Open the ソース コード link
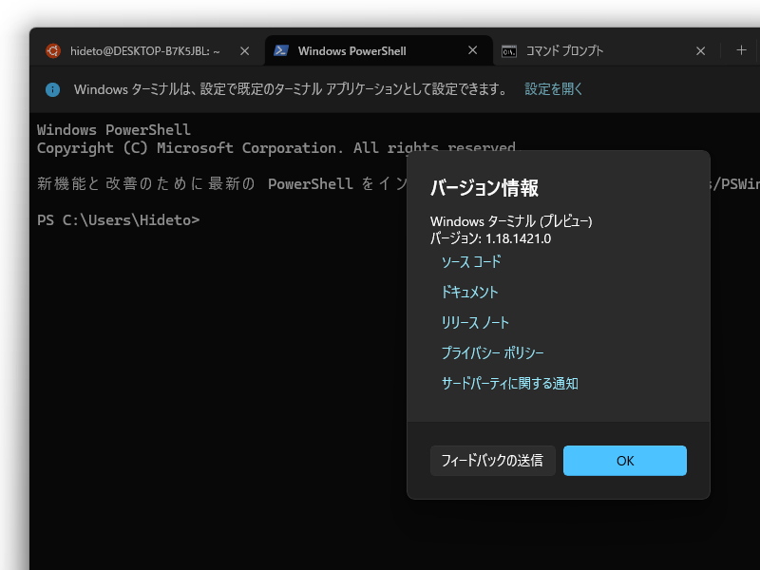 coord(470,262)
